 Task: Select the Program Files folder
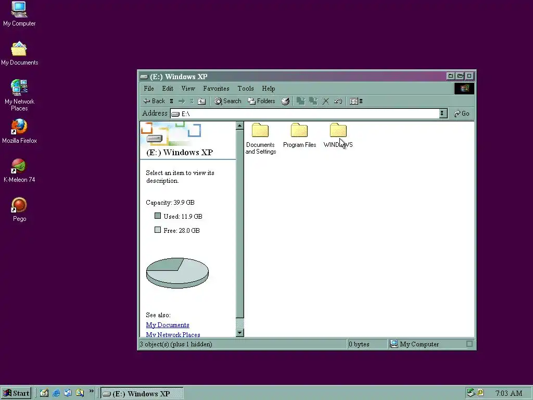pos(299,135)
